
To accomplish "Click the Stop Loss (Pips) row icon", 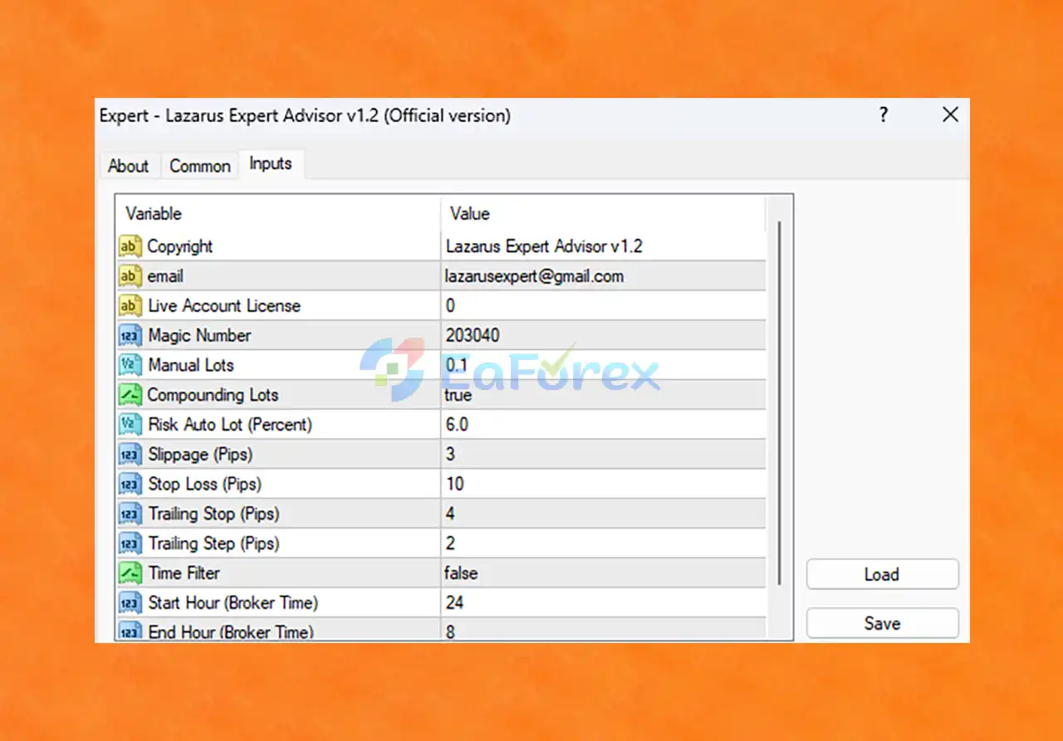I will (x=130, y=485).
